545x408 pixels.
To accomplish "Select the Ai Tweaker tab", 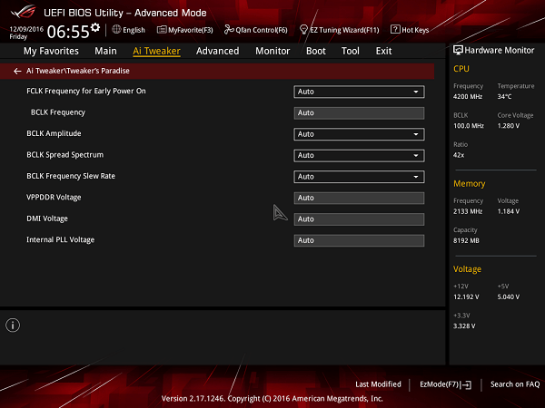I will tap(156, 51).
